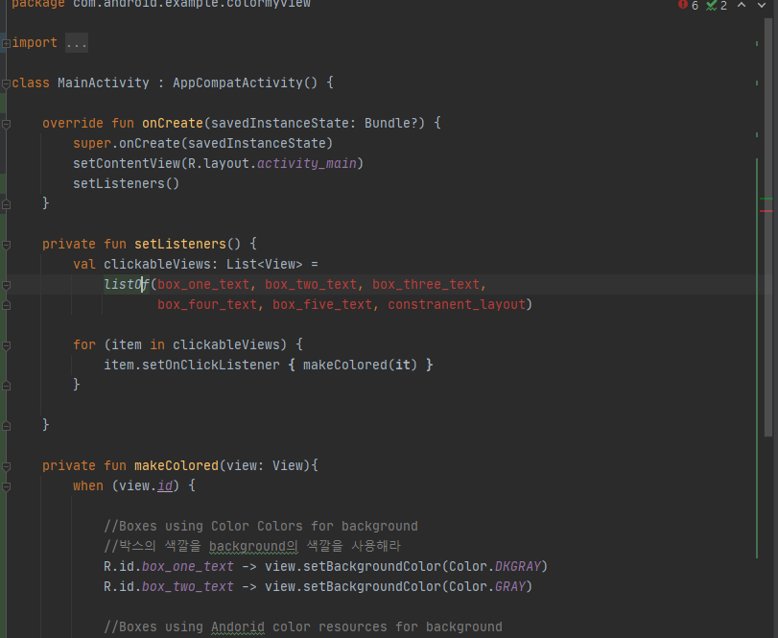The height and width of the screenshot is (638, 778).
Task: Click the package declaration line
Action: click(161, 4)
